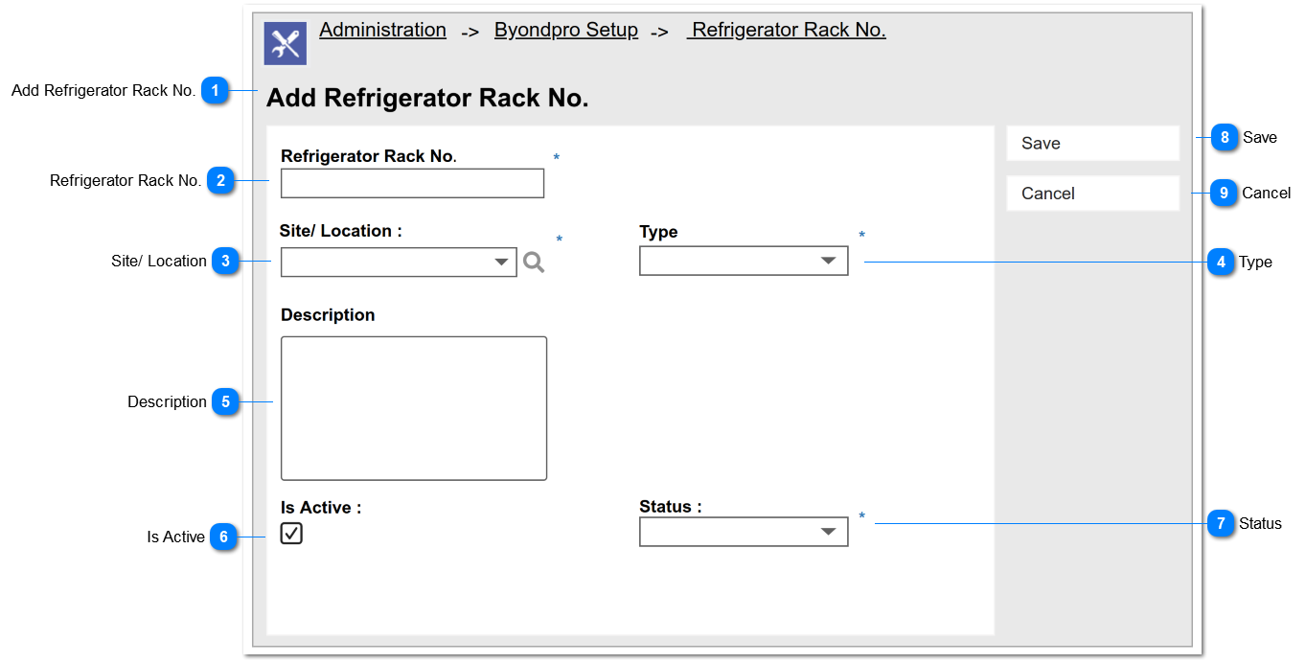Go to Byondpro Setup breadcrumb link

(x=566, y=30)
